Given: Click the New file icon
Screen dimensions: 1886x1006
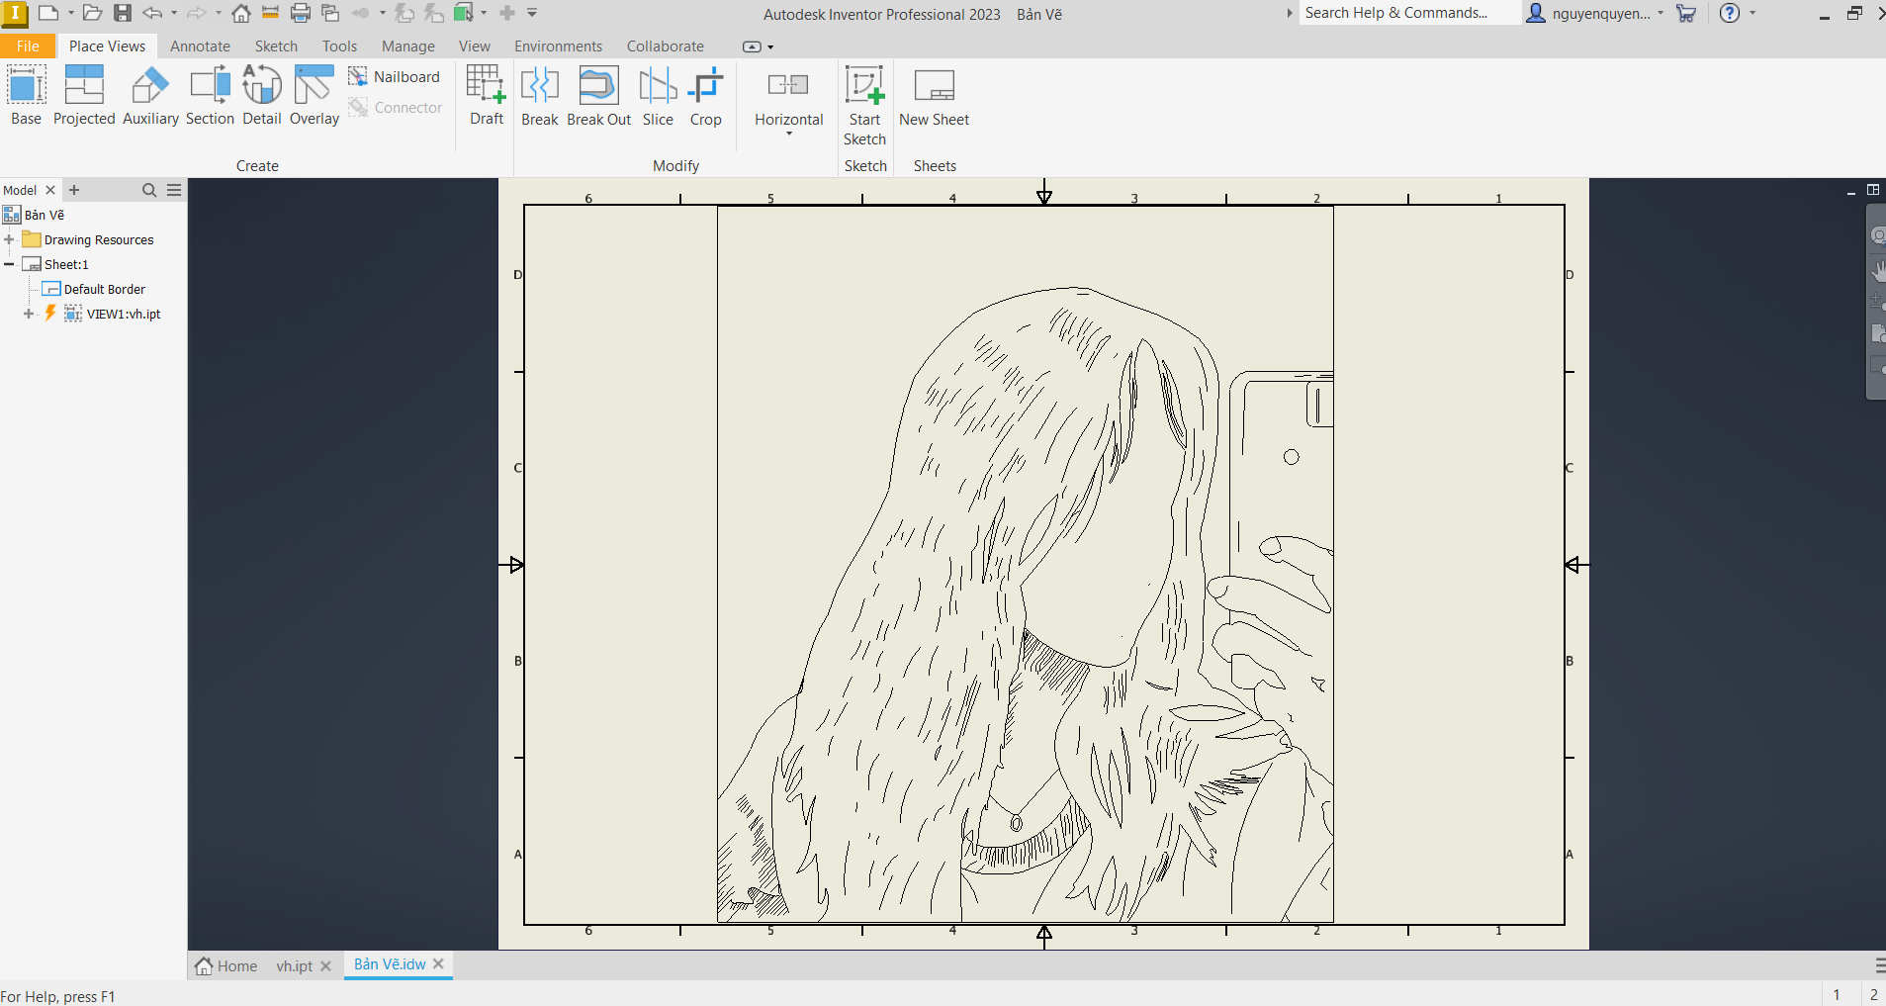Looking at the screenshot, I should pos(47,13).
